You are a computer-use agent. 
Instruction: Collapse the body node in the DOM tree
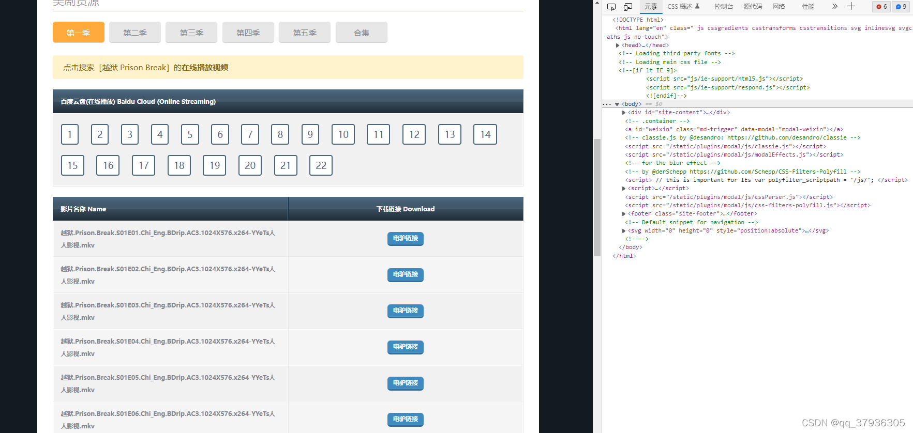(x=617, y=104)
